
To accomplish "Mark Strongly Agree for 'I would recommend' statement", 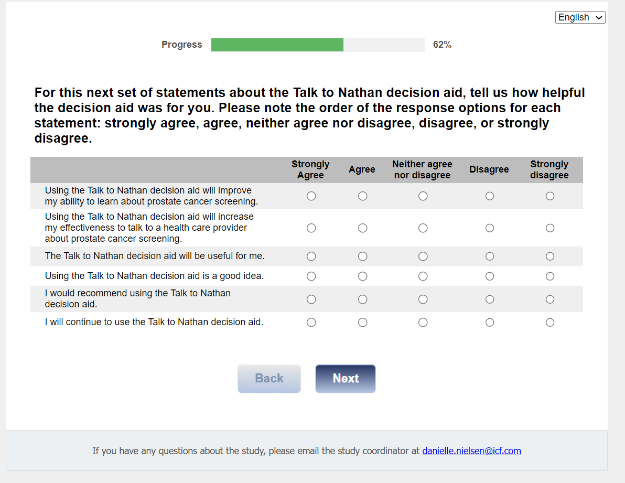I will (311, 299).
